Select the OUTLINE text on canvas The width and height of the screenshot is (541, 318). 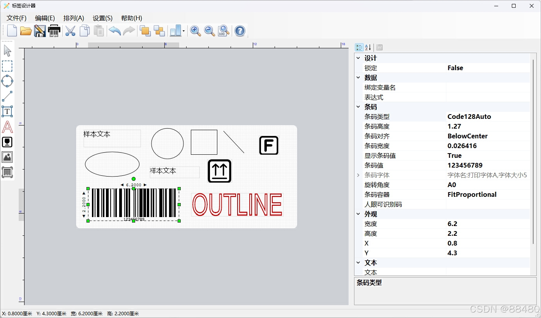(237, 205)
